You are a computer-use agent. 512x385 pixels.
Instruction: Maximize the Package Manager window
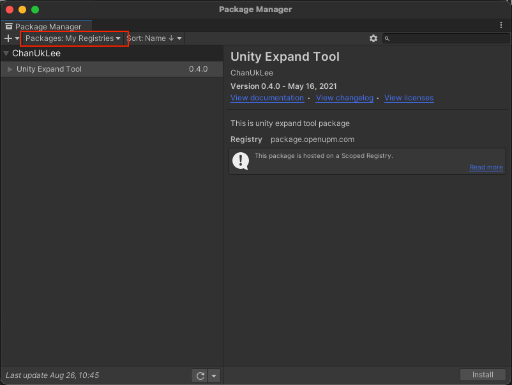(35, 10)
